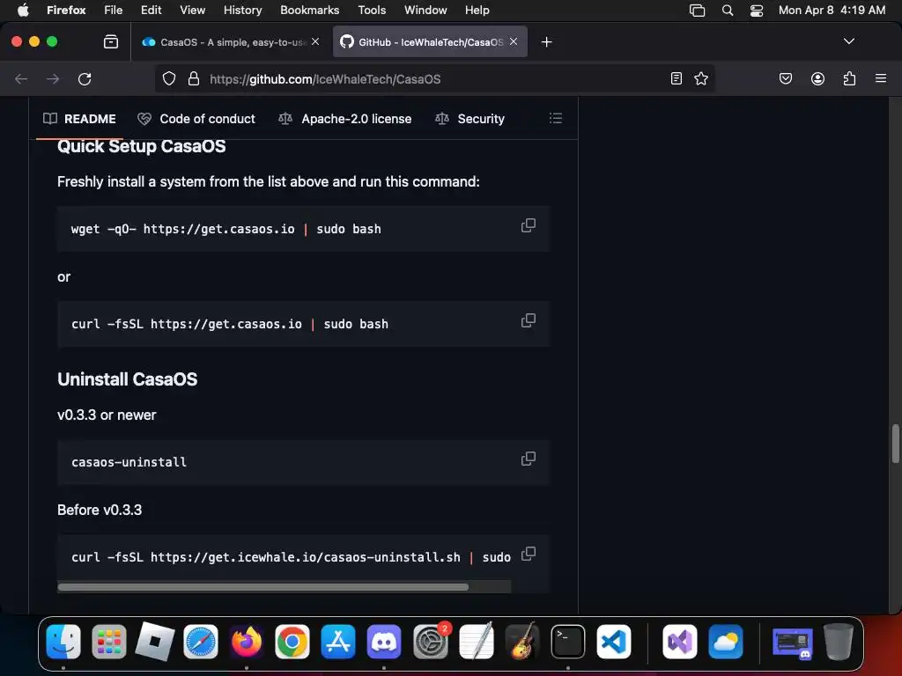Open TextEdit from the Dock
The image size is (902, 676).
pos(477,642)
